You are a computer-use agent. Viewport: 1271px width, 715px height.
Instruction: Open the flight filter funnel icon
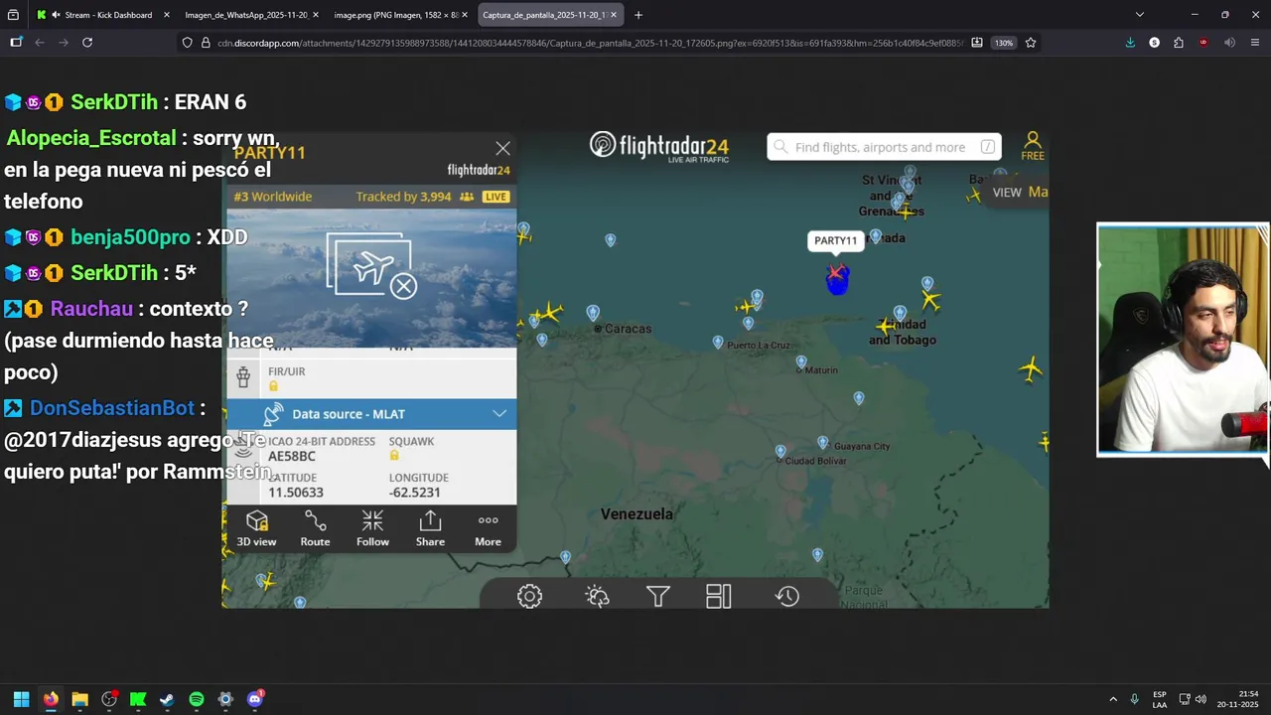[x=657, y=596]
